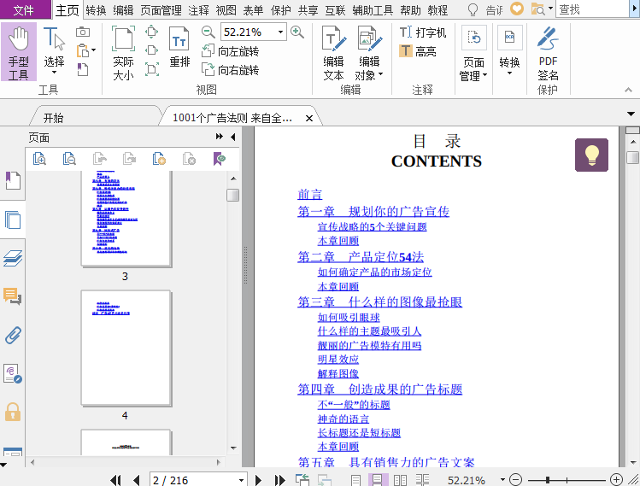
Task: Open status bar zoom level dropdown
Action: coord(502,480)
